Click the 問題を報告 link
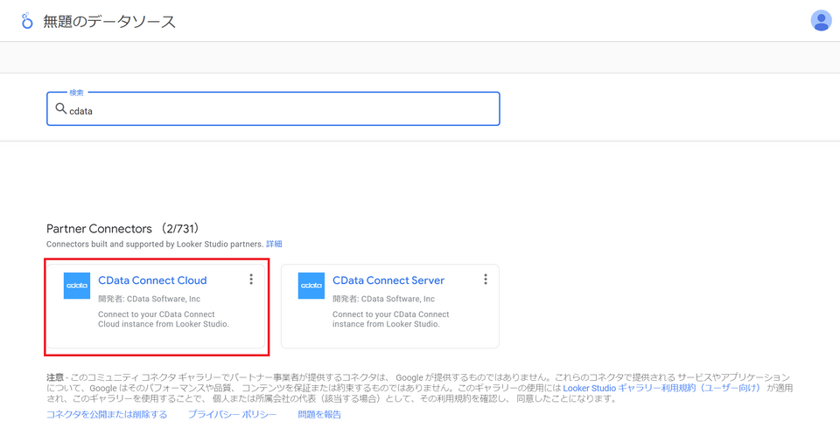Viewport: 840px width, 428px height. [319, 415]
